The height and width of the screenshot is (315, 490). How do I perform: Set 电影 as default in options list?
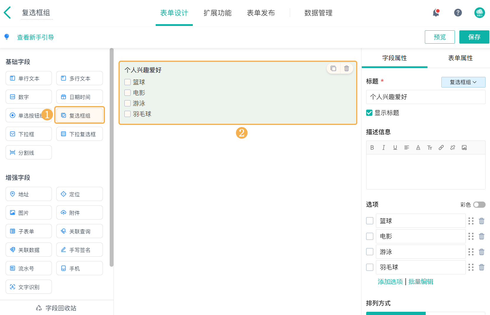click(x=370, y=236)
